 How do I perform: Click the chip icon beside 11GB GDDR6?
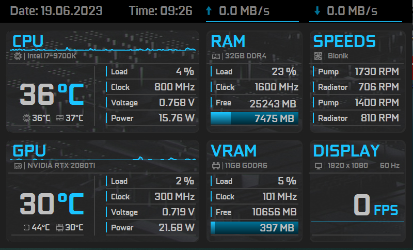pos(215,166)
